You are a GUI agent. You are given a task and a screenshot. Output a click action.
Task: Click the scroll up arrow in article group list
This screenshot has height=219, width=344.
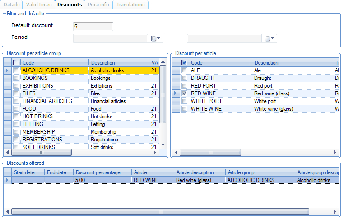point(163,62)
